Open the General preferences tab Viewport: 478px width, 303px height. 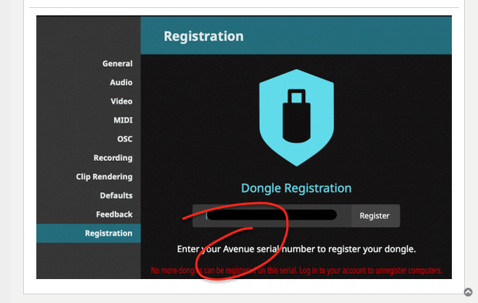point(117,64)
